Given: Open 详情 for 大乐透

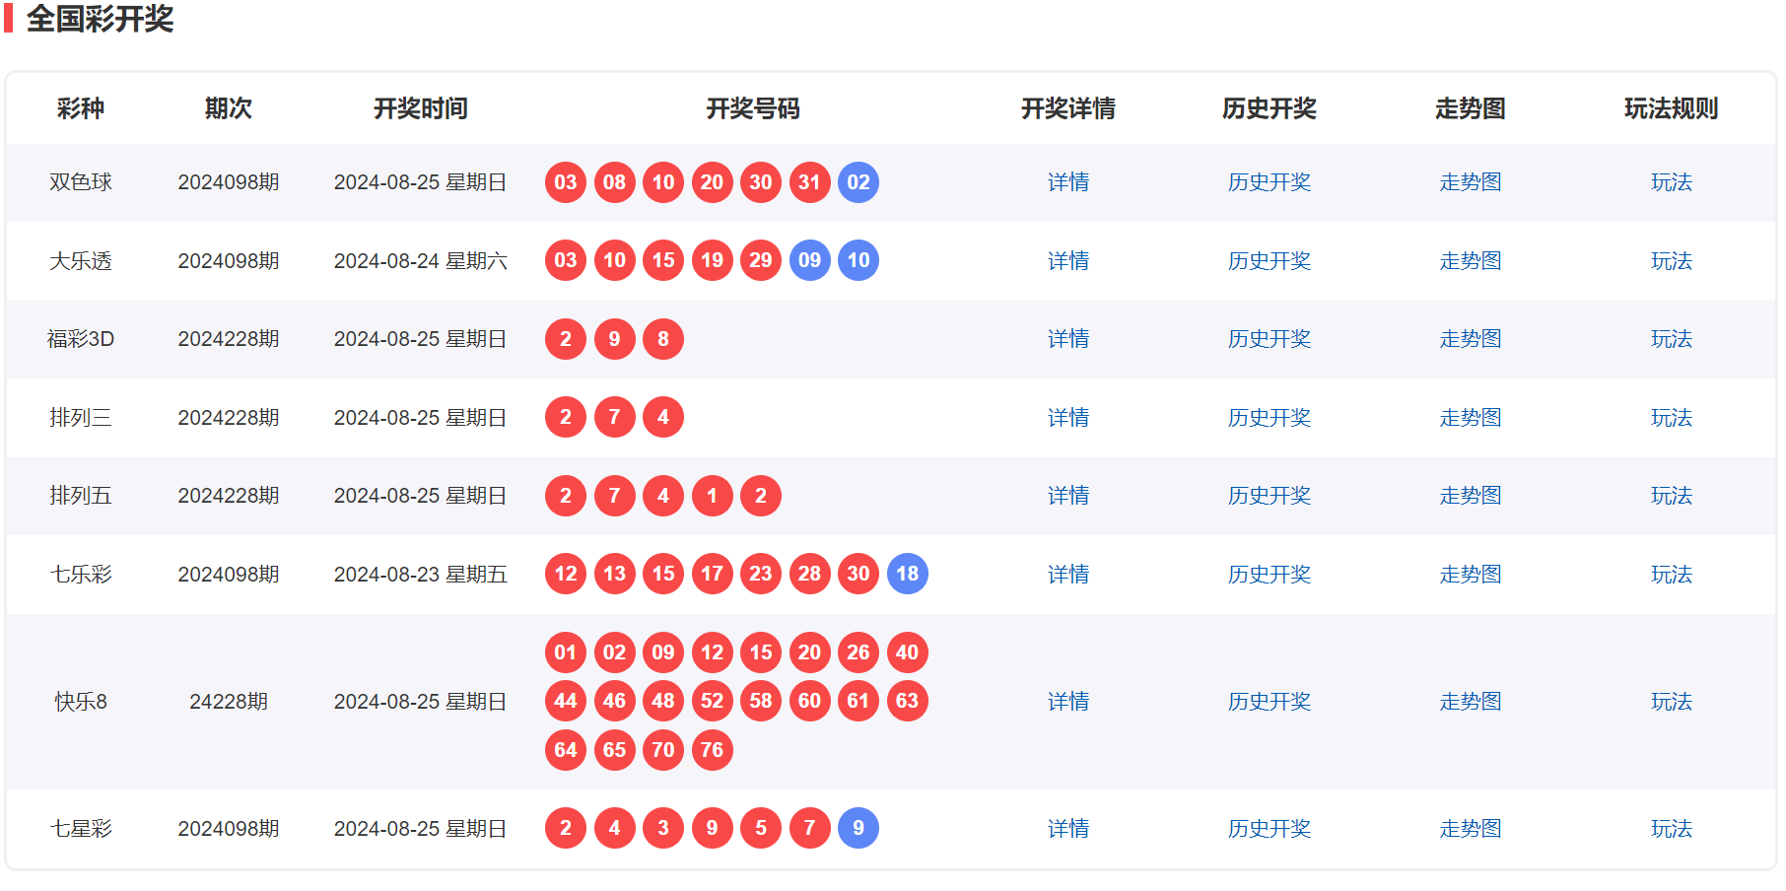Looking at the screenshot, I should (x=1067, y=261).
